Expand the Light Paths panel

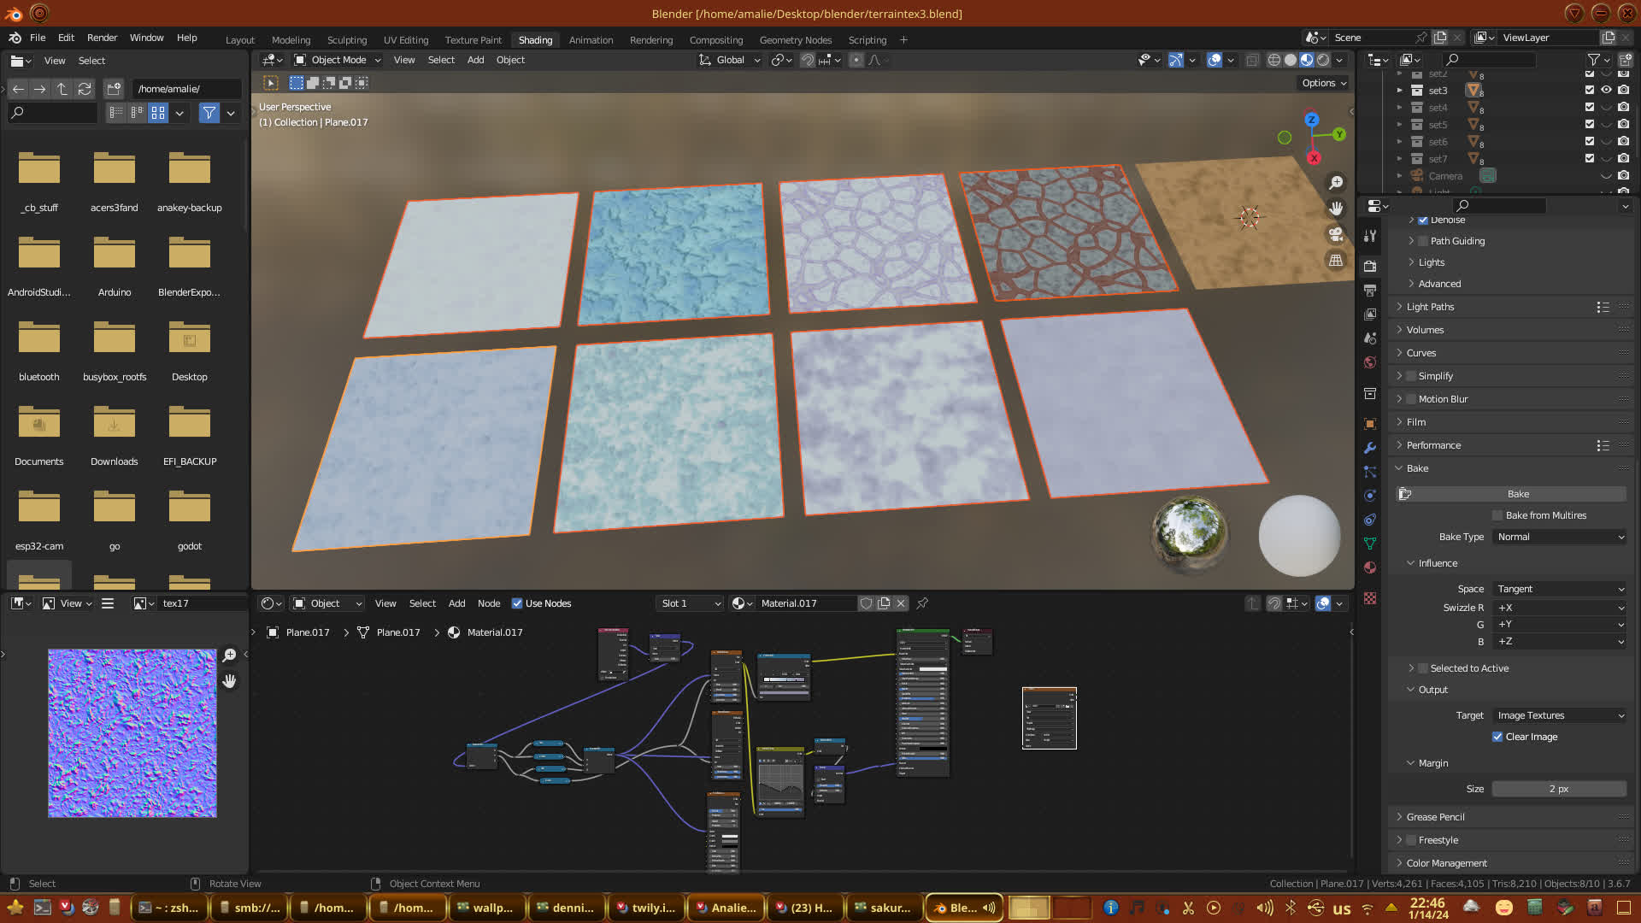1430,307
